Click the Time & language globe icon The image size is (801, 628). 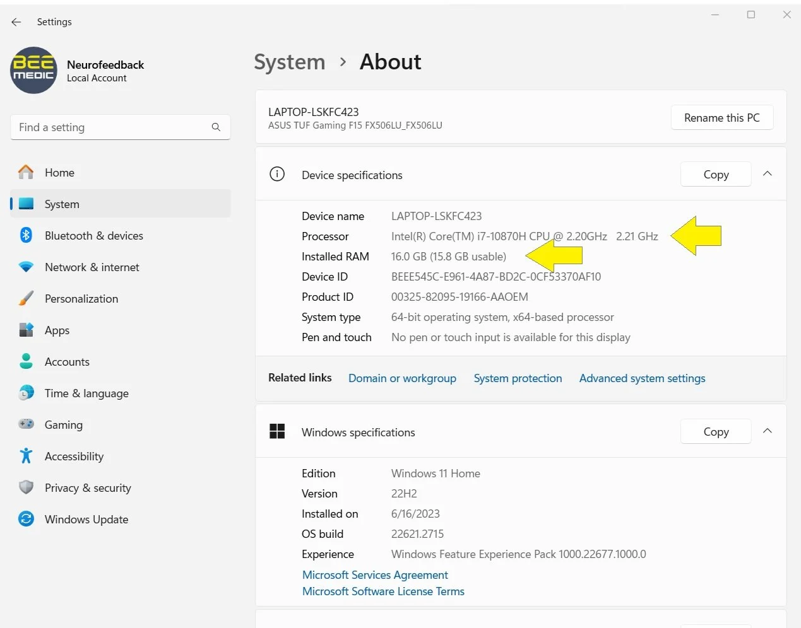[x=26, y=393]
